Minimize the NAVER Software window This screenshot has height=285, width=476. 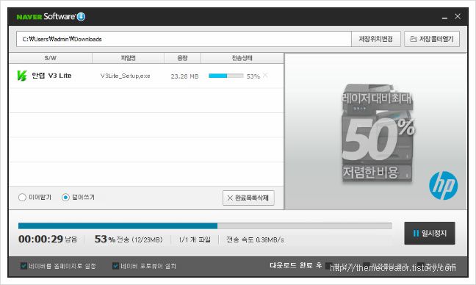click(444, 18)
